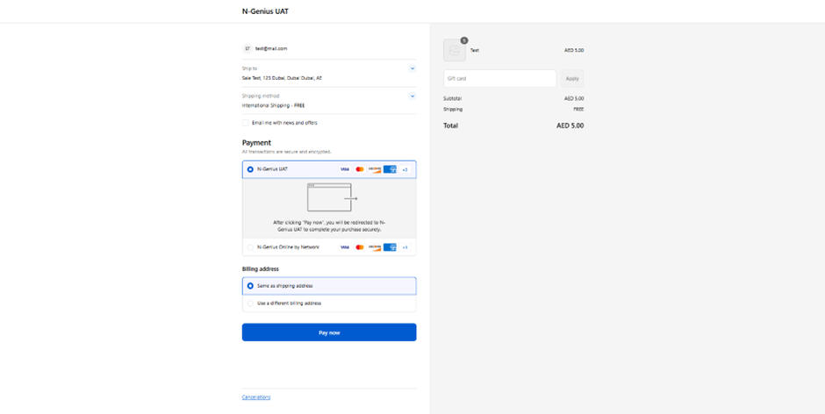The image size is (825, 414).
Task: Click the Visa icon in N-Genius UAT row
Action: point(345,169)
